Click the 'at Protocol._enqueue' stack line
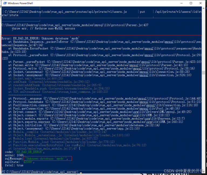This screenshot has width=207, height=175. 105,98
